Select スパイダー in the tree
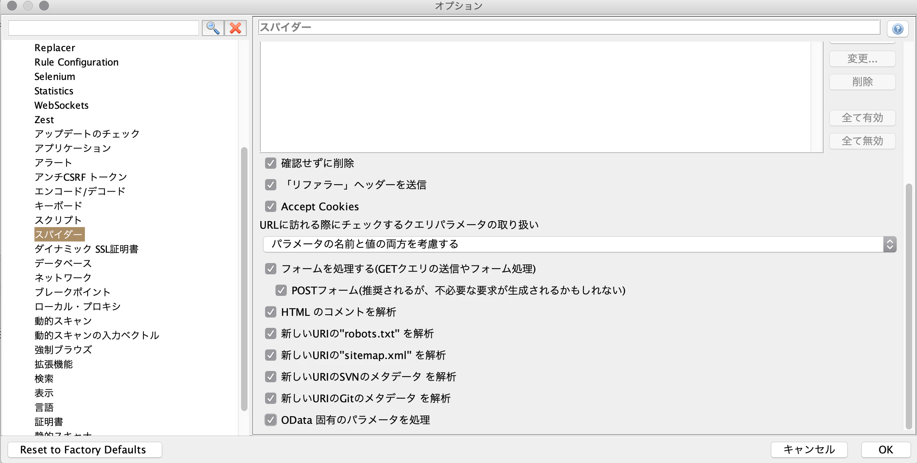917x463 pixels. (59, 234)
